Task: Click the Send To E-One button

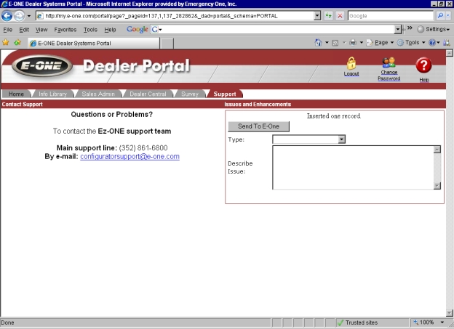Action: tap(258, 126)
